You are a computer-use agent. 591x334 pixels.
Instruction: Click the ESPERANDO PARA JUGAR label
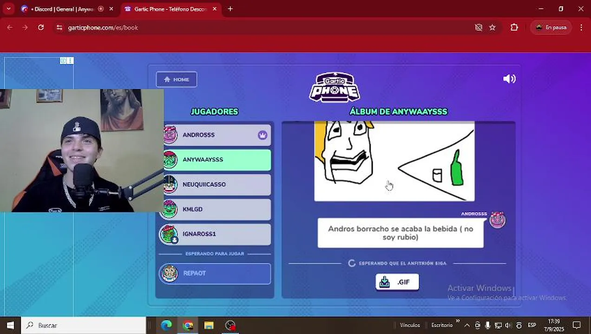click(x=215, y=254)
